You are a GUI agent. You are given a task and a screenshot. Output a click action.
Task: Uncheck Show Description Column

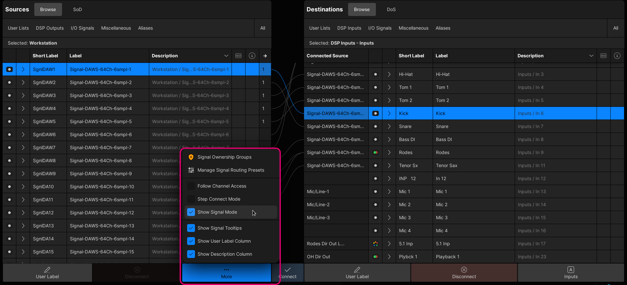point(191,254)
